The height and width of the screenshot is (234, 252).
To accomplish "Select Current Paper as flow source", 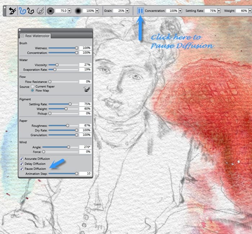I will [32, 86].
